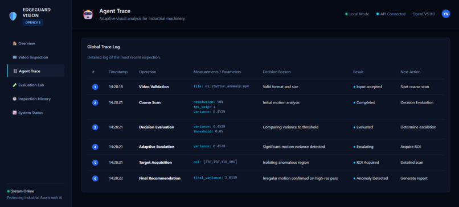Click the threshold: 0.05 value
The width and height of the screenshot is (459, 207).
point(208,131)
